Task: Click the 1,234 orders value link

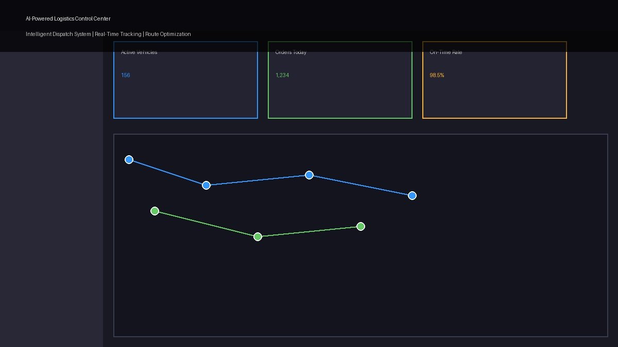Action: pyautogui.click(x=282, y=75)
